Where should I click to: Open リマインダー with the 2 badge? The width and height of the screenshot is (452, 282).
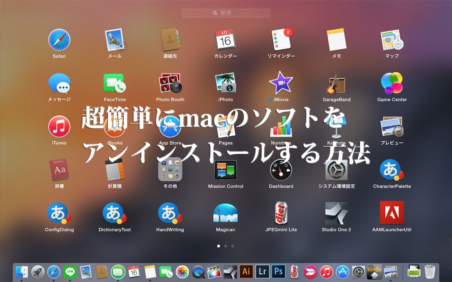[x=281, y=40]
